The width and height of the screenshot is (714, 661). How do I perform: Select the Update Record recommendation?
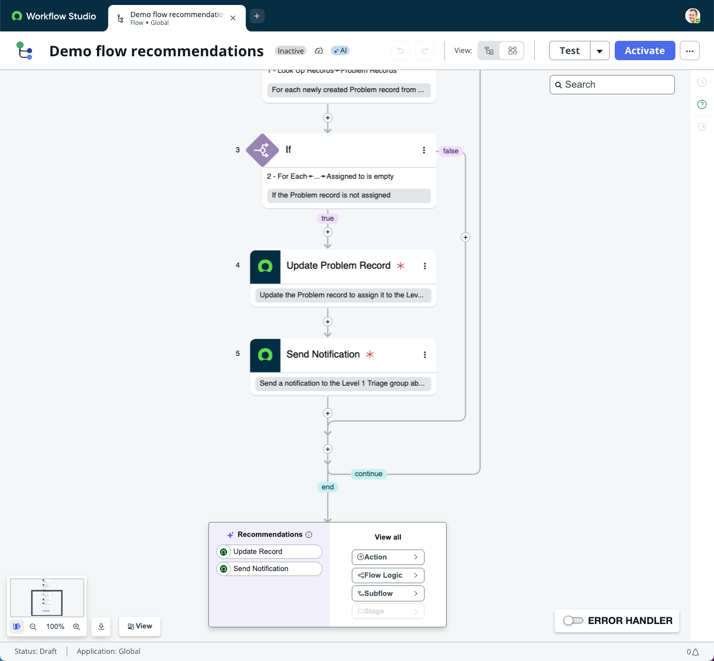pos(269,552)
